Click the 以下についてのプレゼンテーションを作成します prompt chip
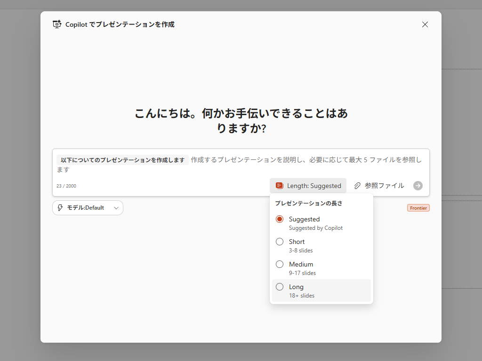 122,160
